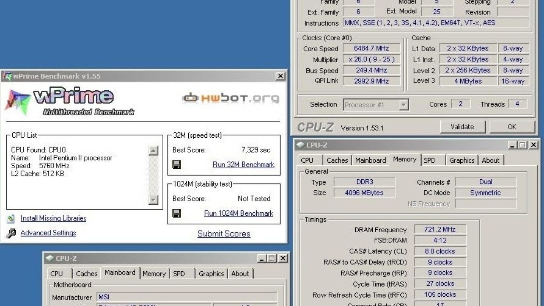This screenshot has width=544, height=306.
Task: Click the memory Size field 4096 MBytes
Action: tap(364, 192)
